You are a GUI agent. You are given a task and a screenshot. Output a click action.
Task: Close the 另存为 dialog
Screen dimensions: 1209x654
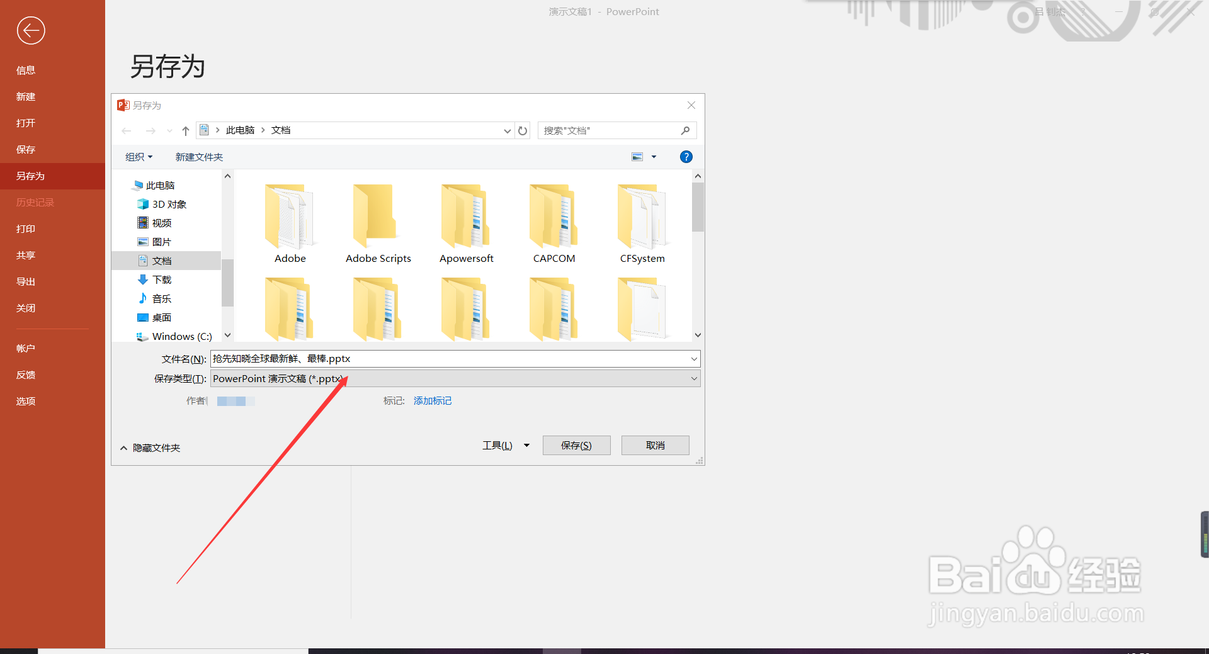coord(691,105)
